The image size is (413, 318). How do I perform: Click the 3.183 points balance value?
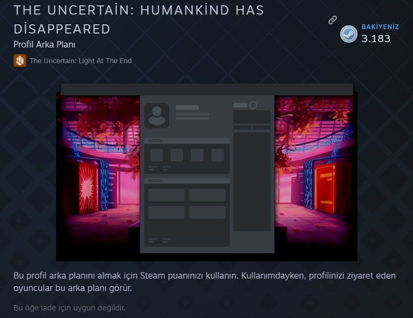pyautogui.click(x=376, y=39)
